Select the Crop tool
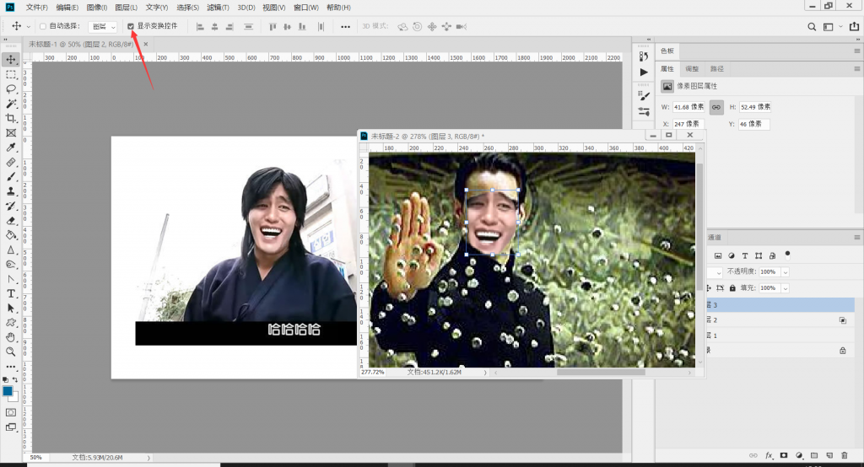The image size is (864, 467). [x=11, y=118]
